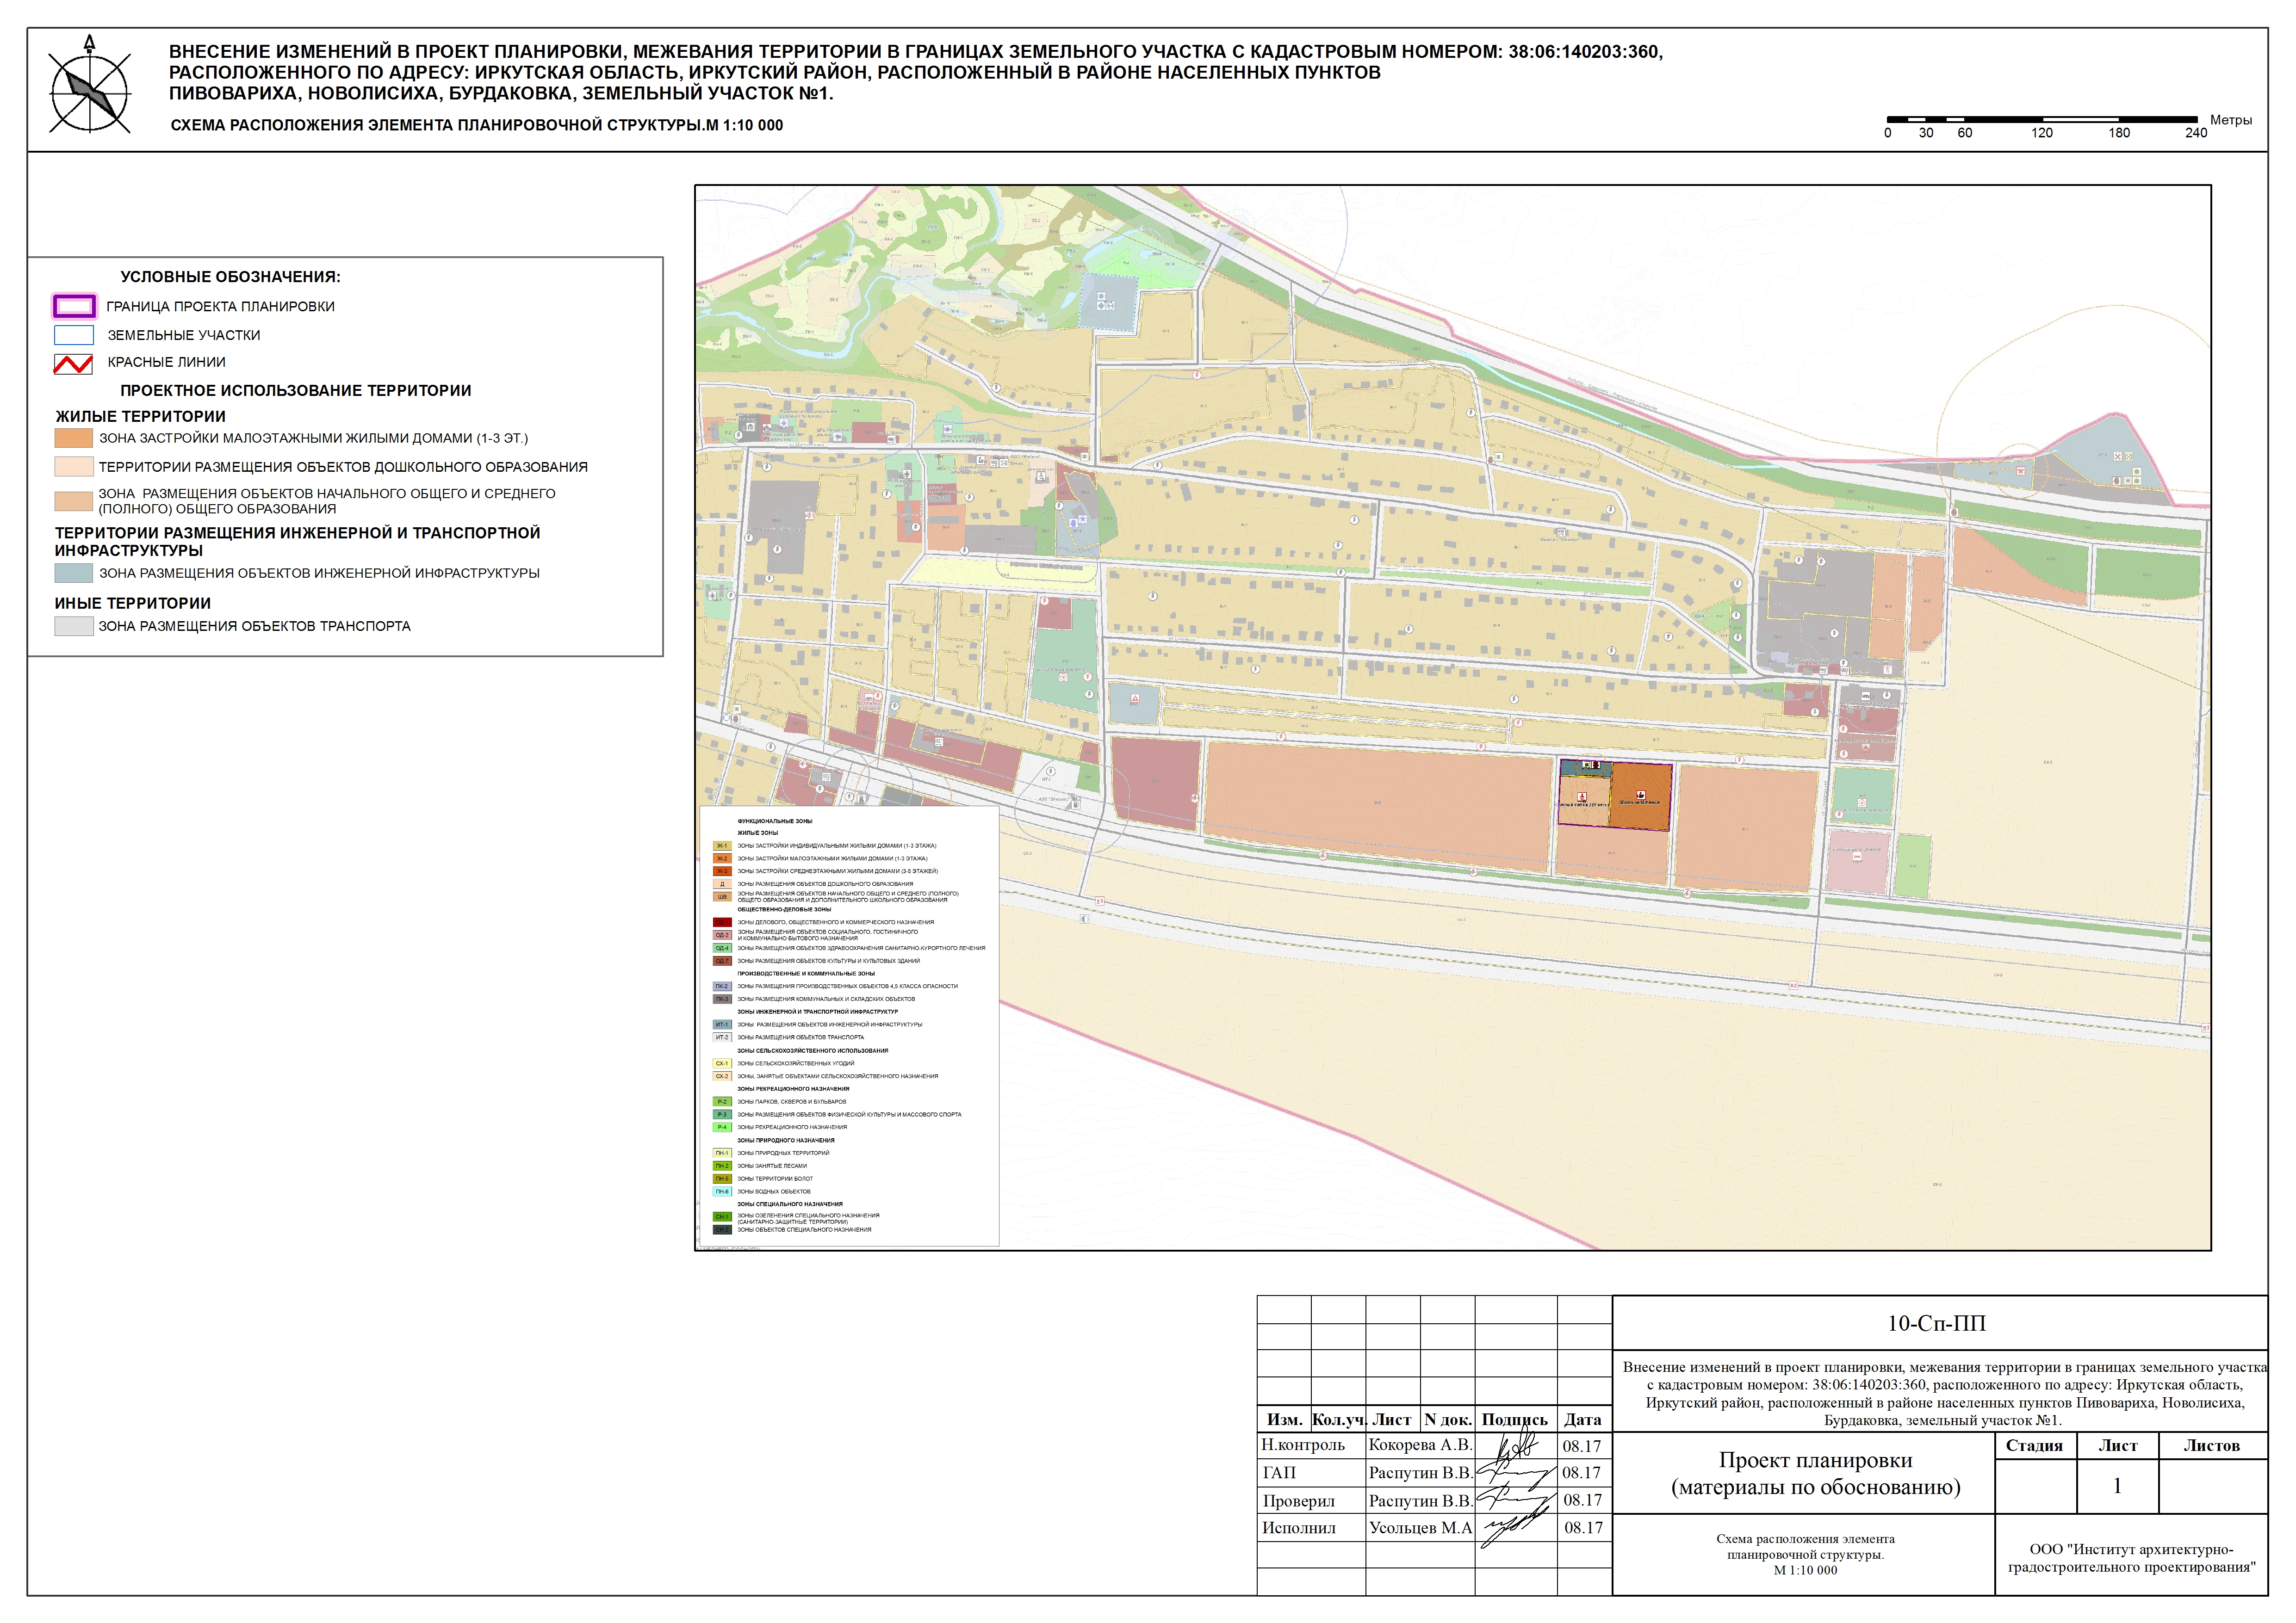Image resolution: width=2296 pixels, height=1623 pixels.
Task: Click the purple project boundary legend symbol
Action: [74, 306]
